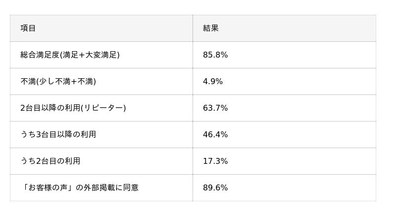Image resolution: width=395 pixels, height=216 pixels.
Task: Select the 2台目以降の利用(リピーター) cell
Action: click(101, 108)
